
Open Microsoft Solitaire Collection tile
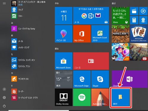(139, 34)
